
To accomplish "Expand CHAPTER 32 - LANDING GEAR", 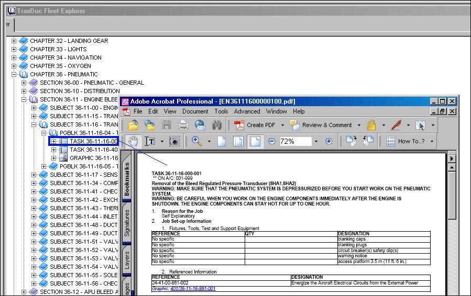I will (x=14, y=41).
